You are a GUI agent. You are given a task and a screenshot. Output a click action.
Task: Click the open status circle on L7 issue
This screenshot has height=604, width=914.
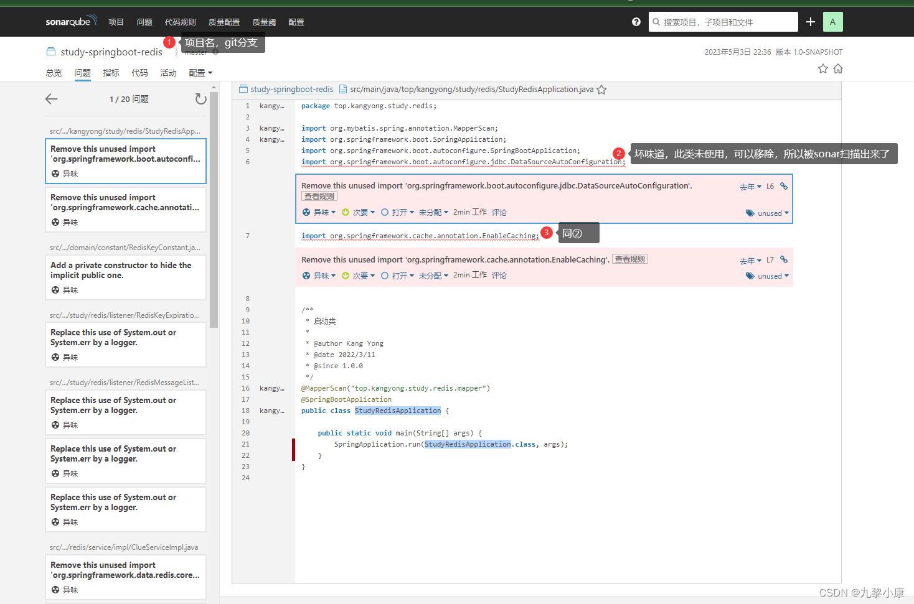(x=385, y=276)
